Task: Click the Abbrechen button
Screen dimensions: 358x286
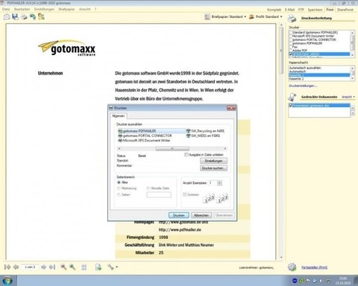Action: (201, 215)
